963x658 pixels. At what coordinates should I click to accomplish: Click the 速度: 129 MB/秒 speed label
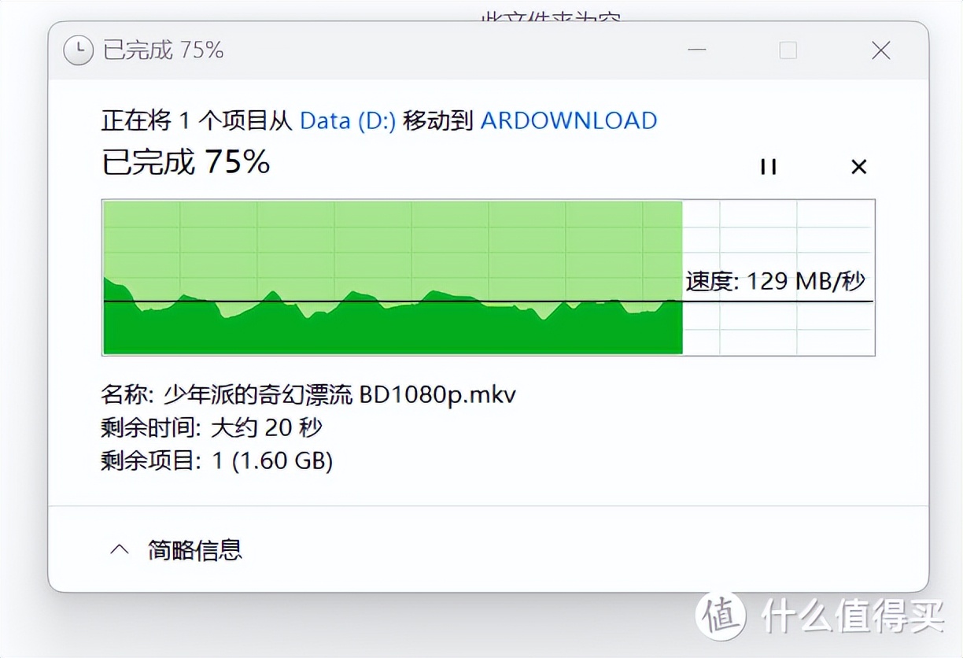[x=775, y=281]
